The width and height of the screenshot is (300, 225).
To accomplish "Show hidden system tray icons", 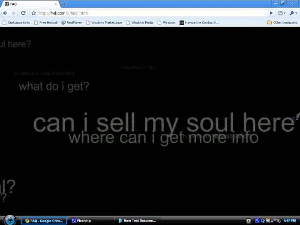I will point(249,221).
